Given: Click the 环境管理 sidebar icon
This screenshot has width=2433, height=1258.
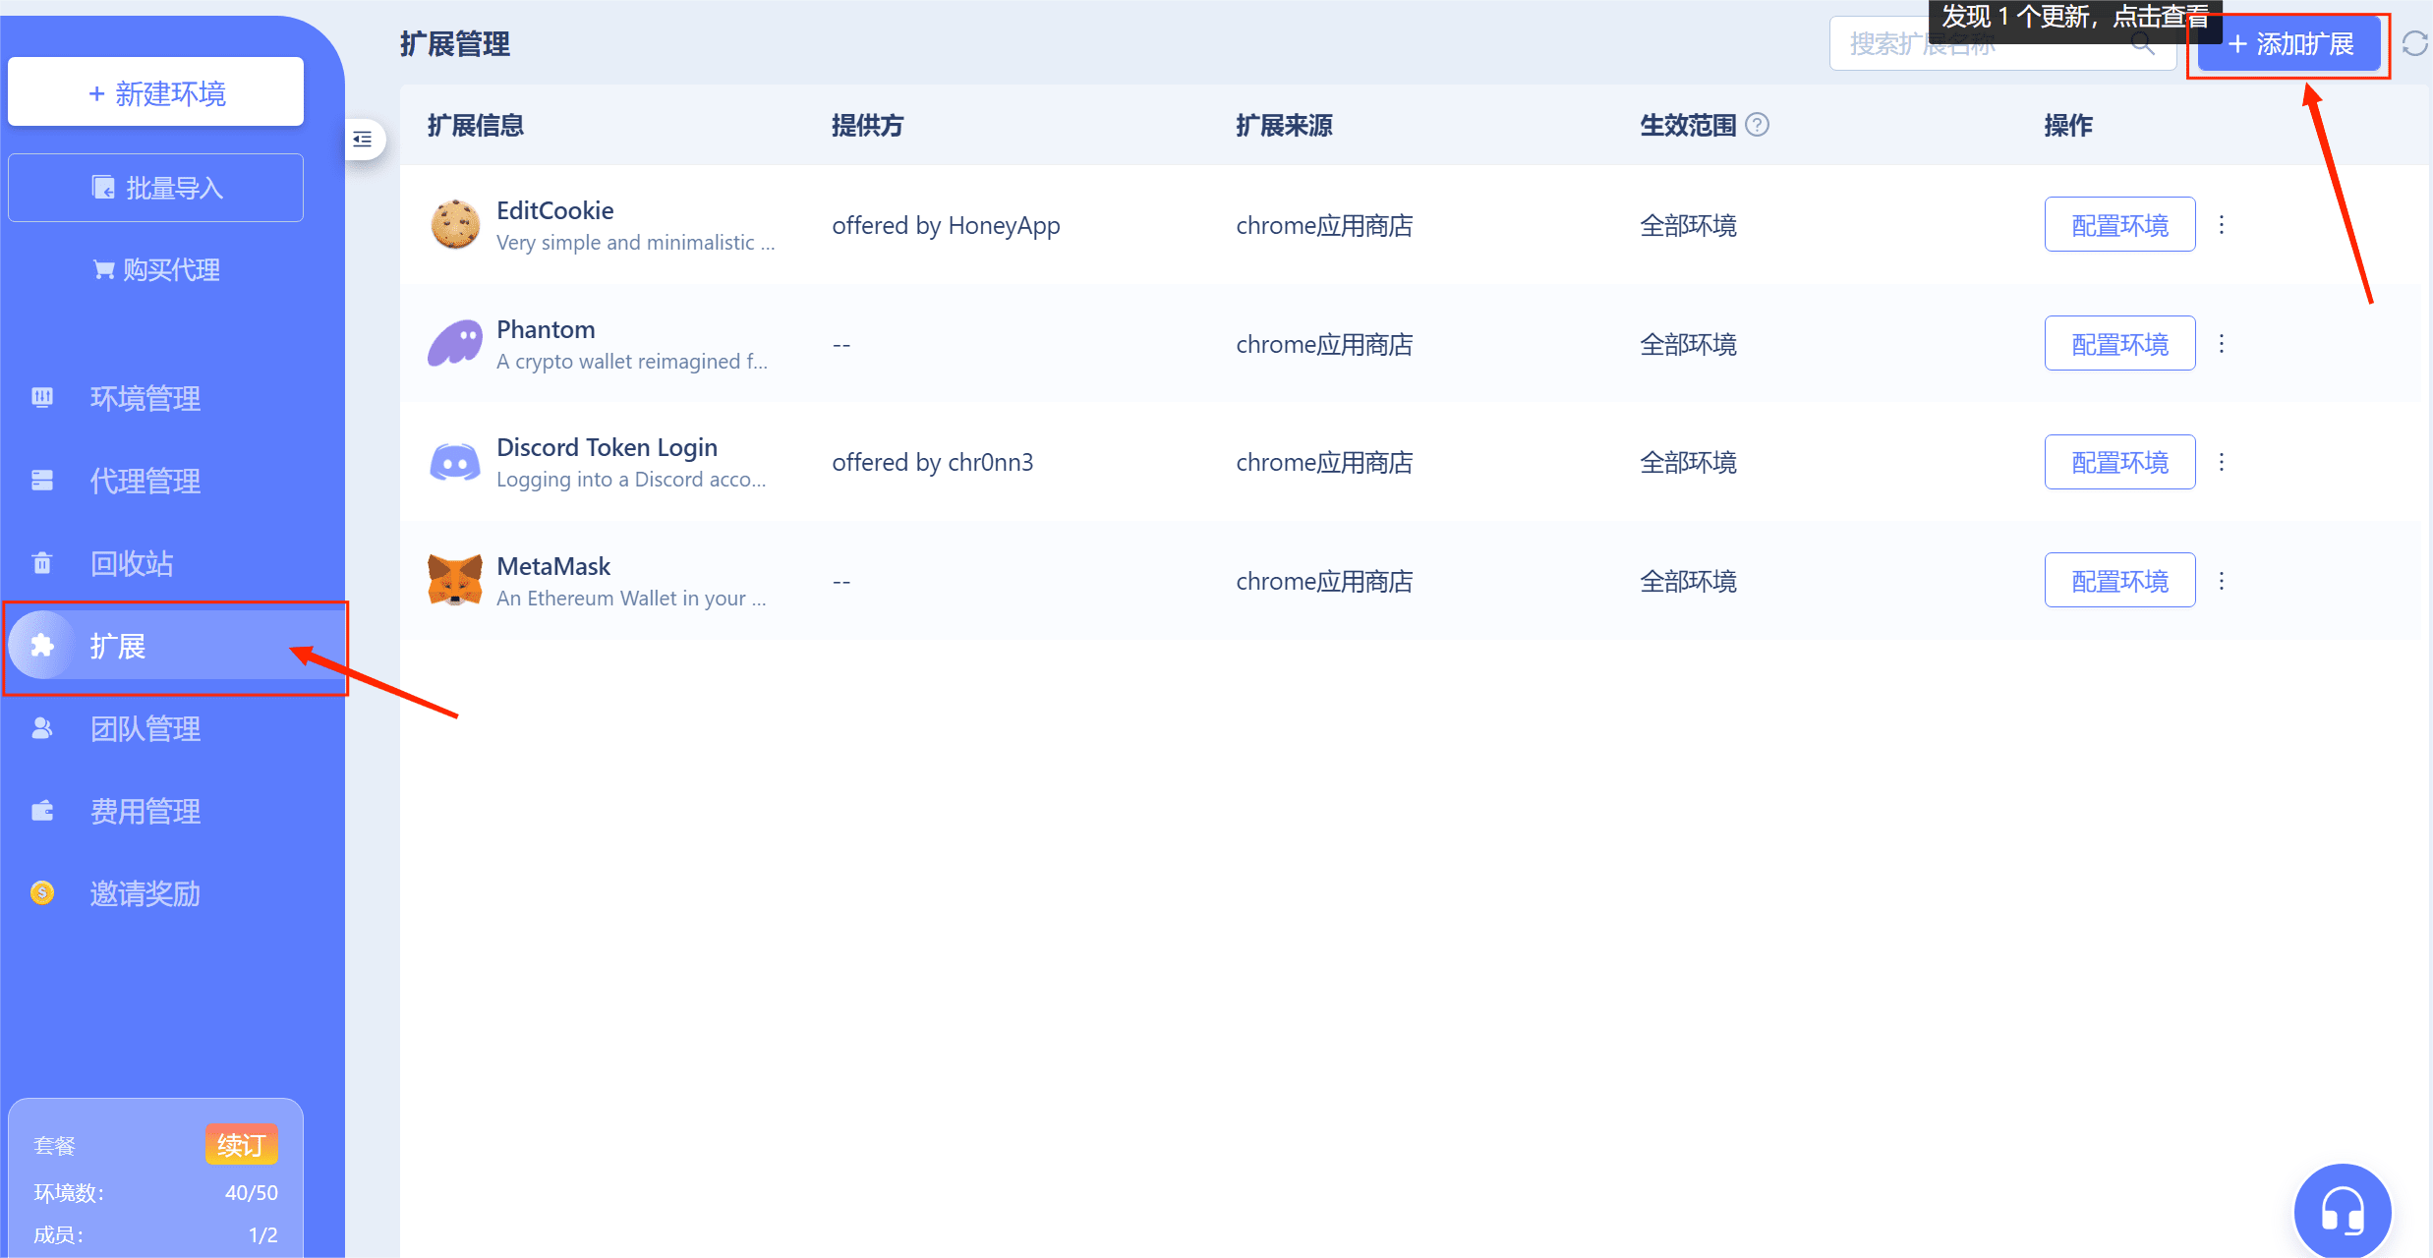Looking at the screenshot, I should [x=42, y=397].
